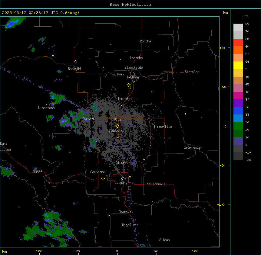
Task: Click the Innisfail city label
Action: [126, 99]
